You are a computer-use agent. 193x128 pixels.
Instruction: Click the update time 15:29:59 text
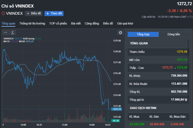tap(163, 17)
